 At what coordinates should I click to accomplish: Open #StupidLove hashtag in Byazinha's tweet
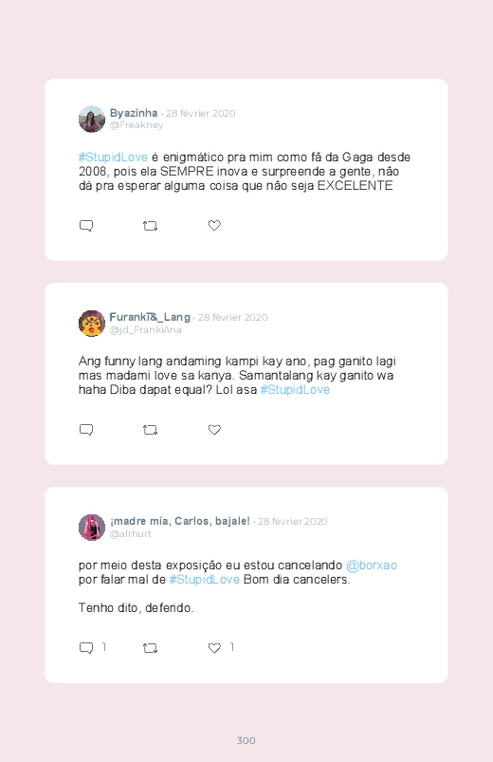113,157
